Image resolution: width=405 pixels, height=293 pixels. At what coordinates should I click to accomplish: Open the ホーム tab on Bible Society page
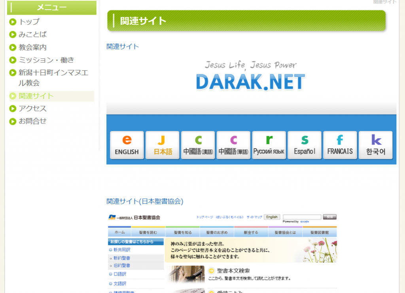[119, 232]
